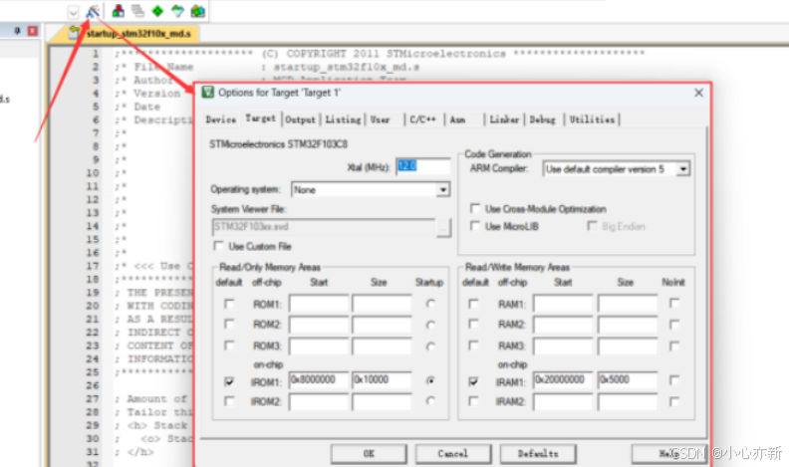Screen dimensions: 789x467
Task: Click the Cancel button
Action: tap(453, 454)
